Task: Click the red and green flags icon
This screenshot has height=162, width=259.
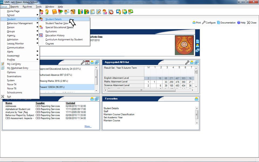Action: point(60,12)
